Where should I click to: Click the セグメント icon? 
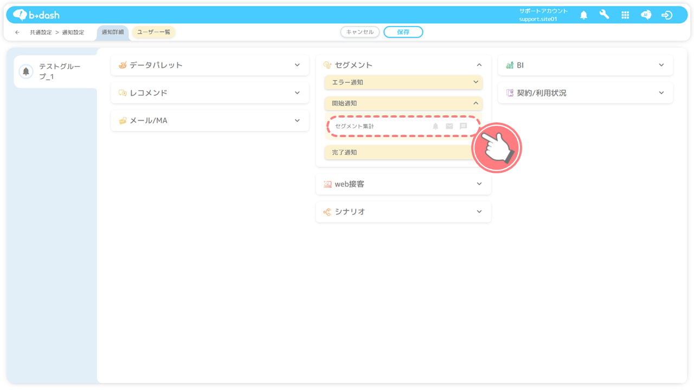pyautogui.click(x=327, y=65)
